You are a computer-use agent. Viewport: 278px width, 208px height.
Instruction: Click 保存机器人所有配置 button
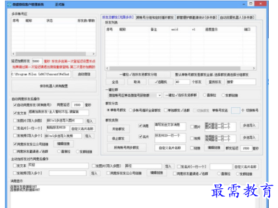point(54,86)
